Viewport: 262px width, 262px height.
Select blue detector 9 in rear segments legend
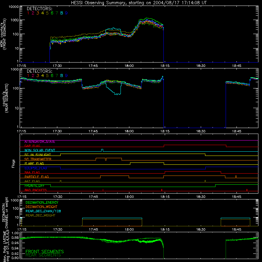[66, 76]
